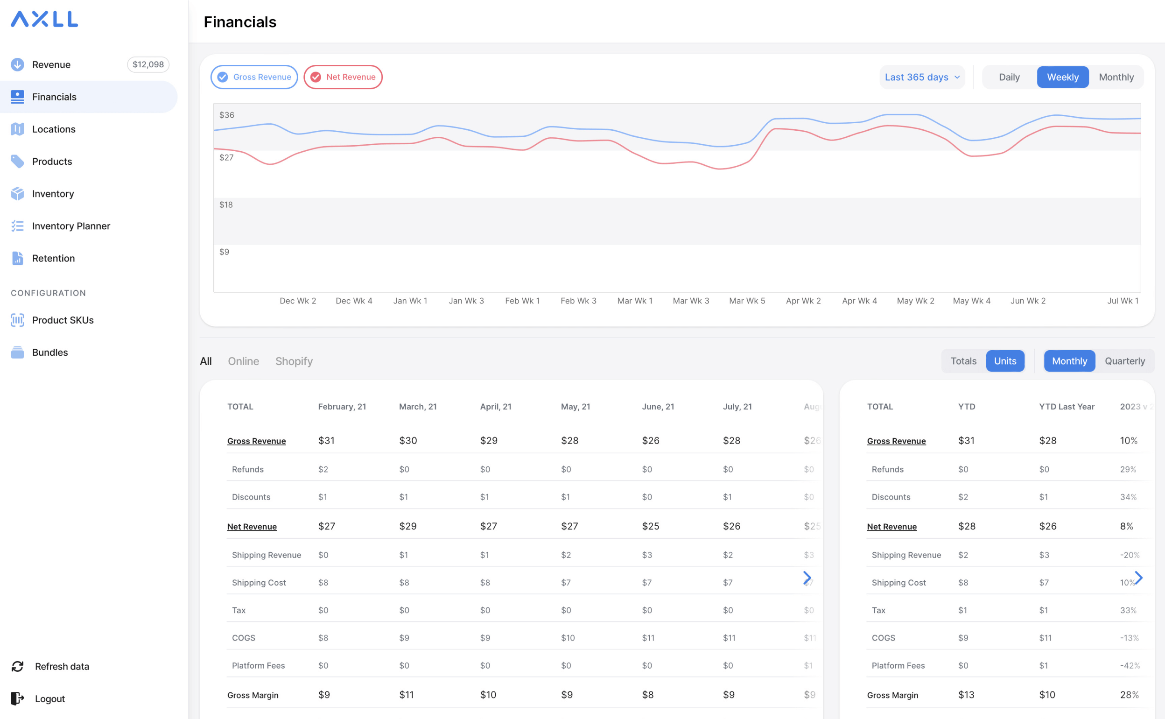This screenshot has width=1165, height=719.
Task: Open the Products page
Action: 89,162
